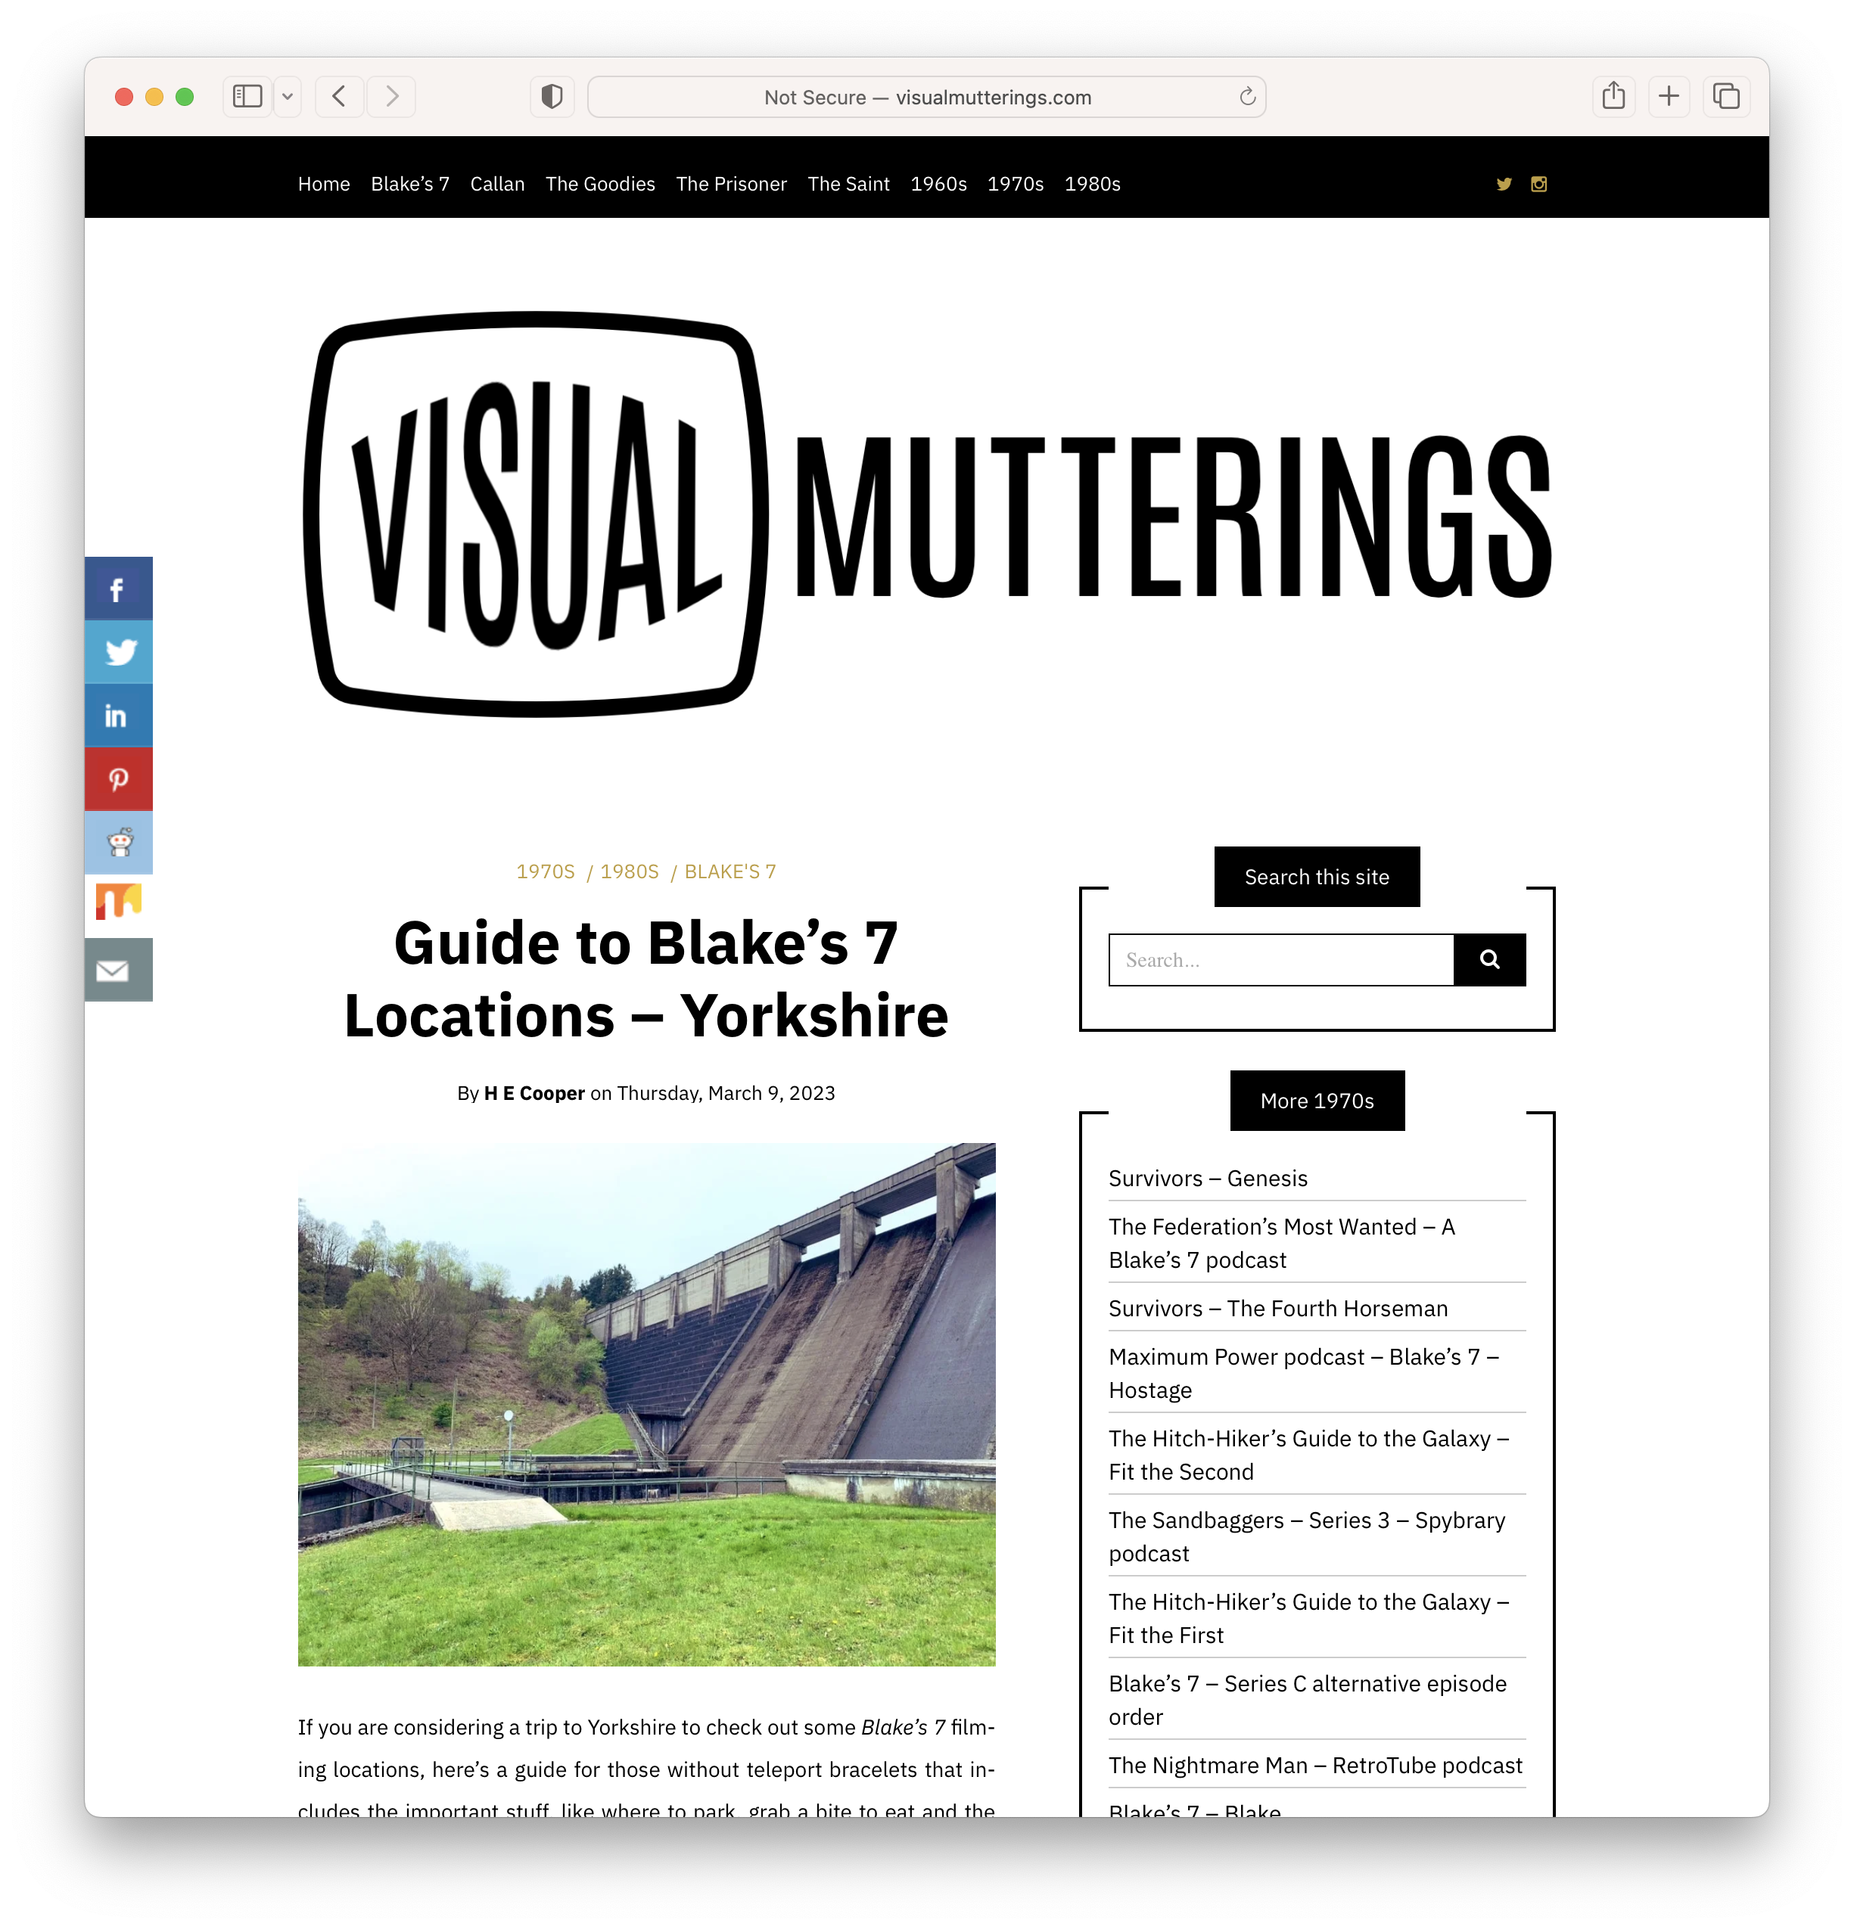
Task: Click the Reddit share icon
Action: tap(119, 842)
